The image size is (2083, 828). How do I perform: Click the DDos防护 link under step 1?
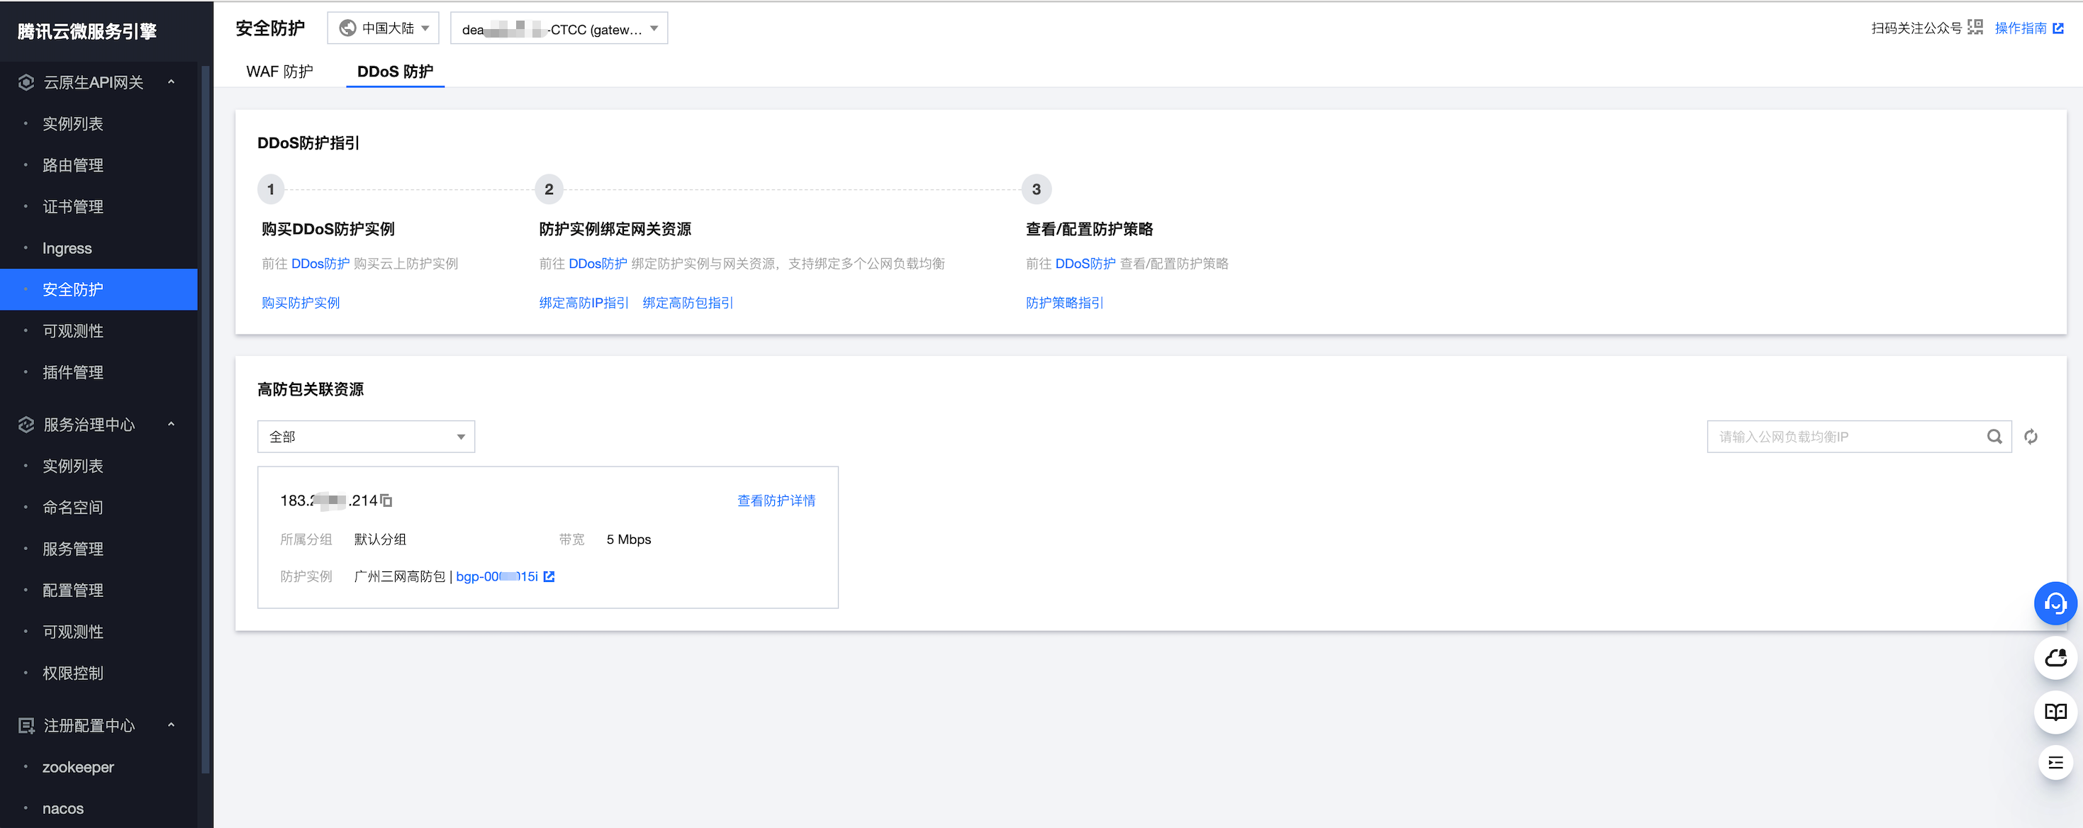320,264
